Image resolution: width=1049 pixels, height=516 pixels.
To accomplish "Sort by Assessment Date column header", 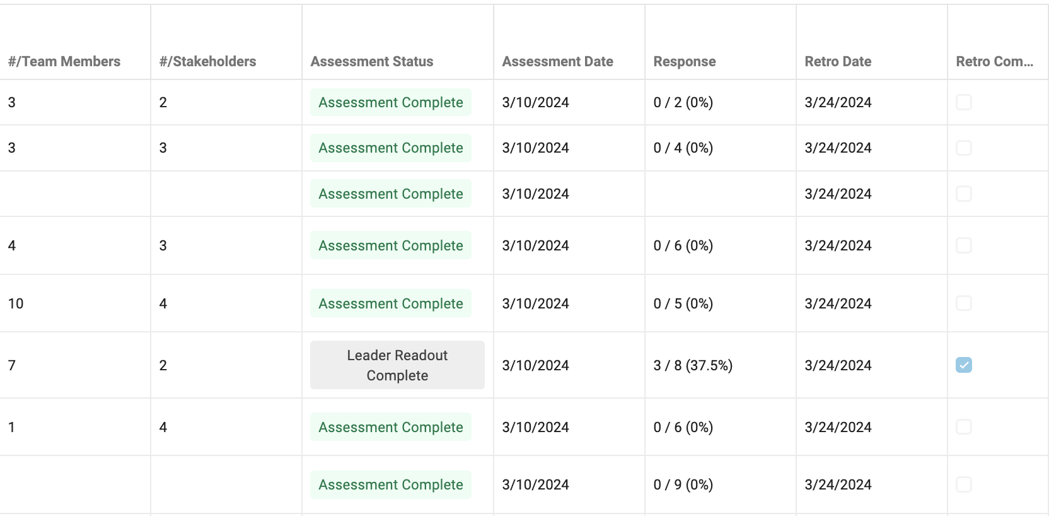I will [x=557, y=62].
